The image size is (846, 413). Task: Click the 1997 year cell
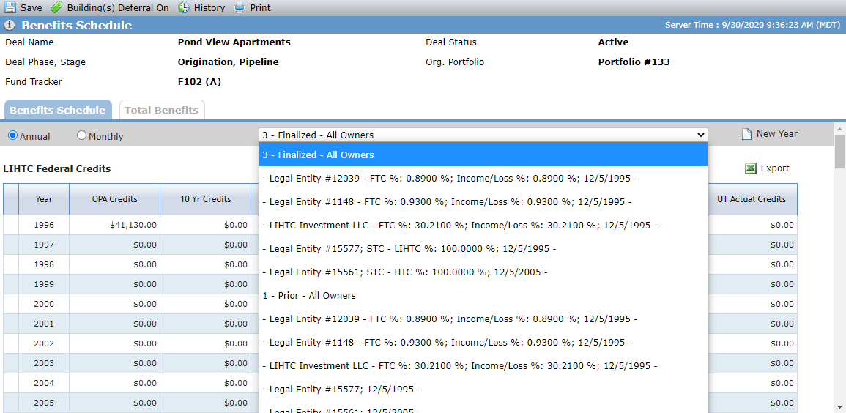coord(44,245)
